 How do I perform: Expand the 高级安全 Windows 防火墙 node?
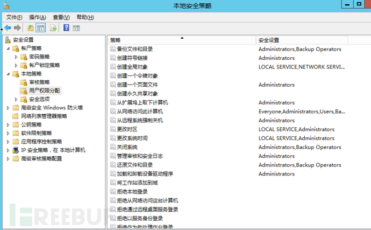pyautogui.click(x=8, y=108)
